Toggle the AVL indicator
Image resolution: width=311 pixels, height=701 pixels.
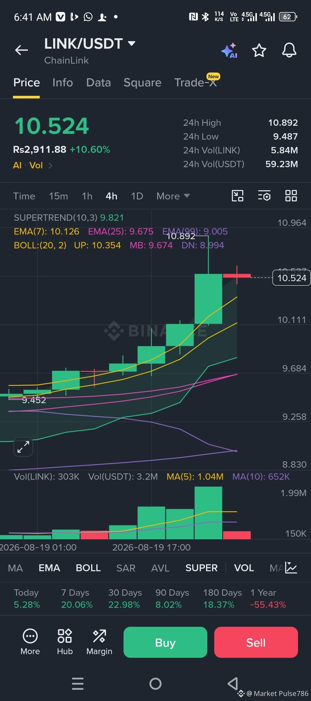[x=160, y=568]
